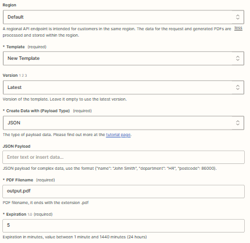The width and height of the screenshot is (250, 243).
Task: Click the Expiration field containing 5
Action: (123, 226)
